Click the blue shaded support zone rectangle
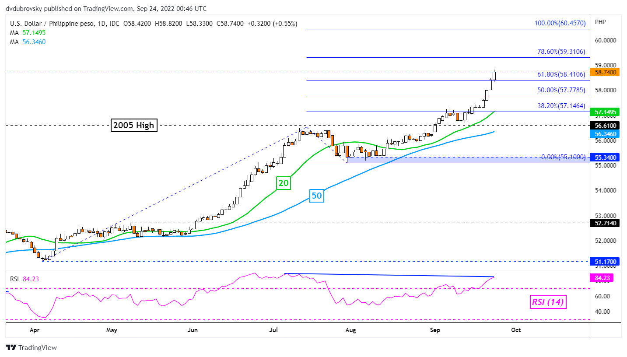Viewport: 627px width, 357px height. point(468,160)
